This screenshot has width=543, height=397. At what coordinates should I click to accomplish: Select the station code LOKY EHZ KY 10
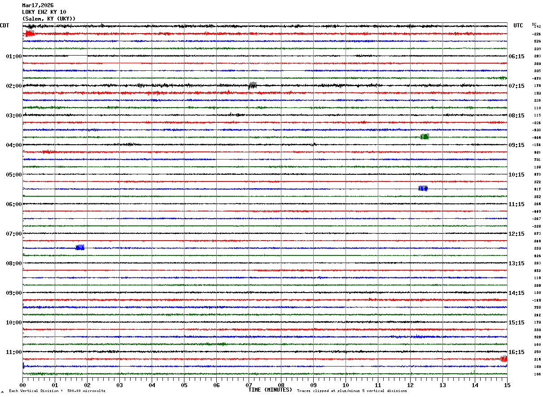point(44,12)
